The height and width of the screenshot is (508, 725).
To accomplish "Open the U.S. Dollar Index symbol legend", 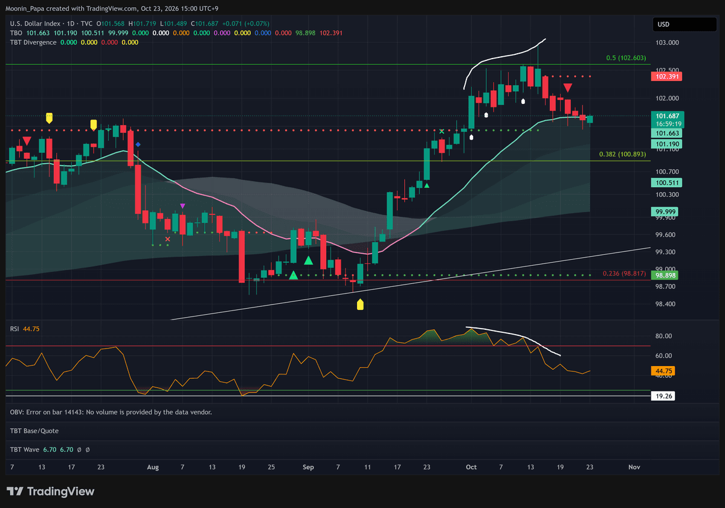I will pyautogui.click(x=51, y=24).
